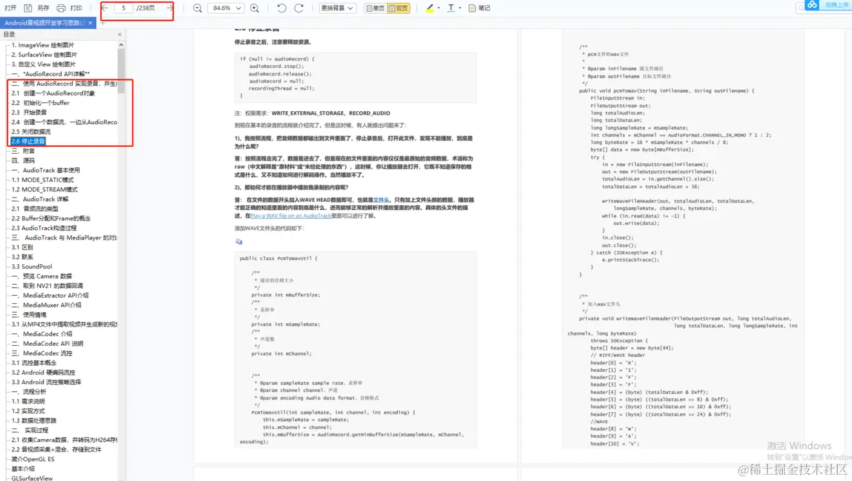Open outline item 预览 Camera 数据
Image resolution: width=852 pixels, height=481 pixels.
(x=41, y=276)
